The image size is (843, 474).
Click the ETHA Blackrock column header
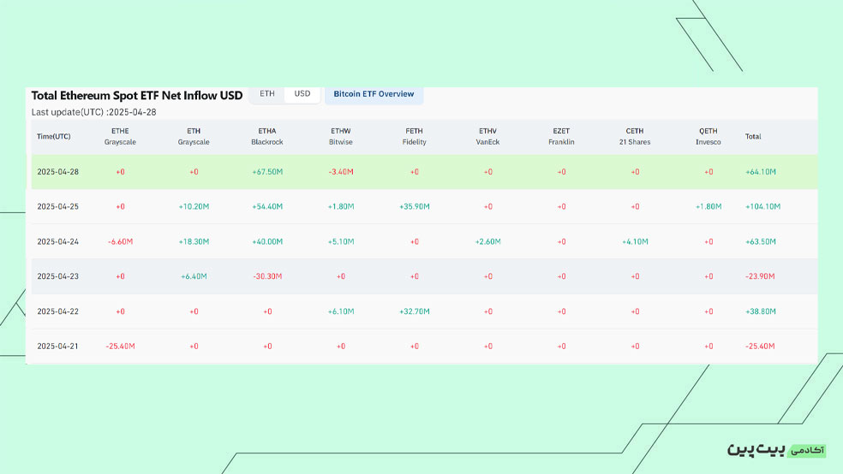267,136
